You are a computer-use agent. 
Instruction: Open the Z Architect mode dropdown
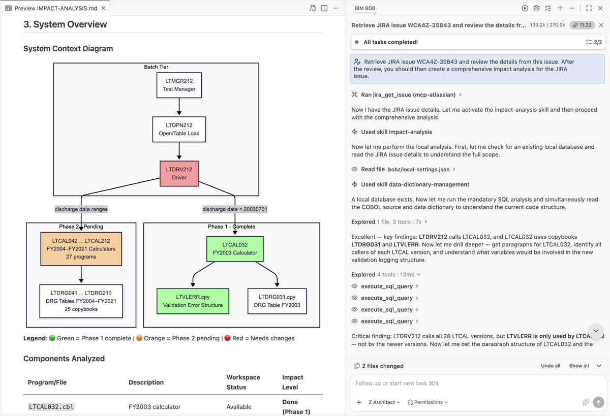coord(384,402)
